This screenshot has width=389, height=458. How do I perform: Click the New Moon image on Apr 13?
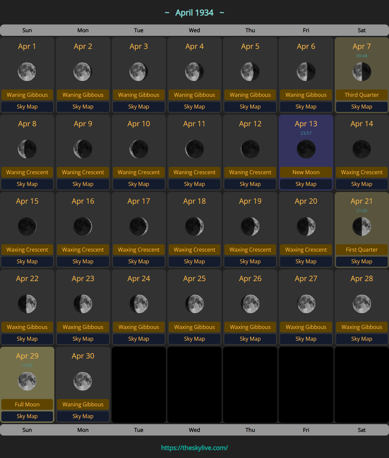coord(306,149)
